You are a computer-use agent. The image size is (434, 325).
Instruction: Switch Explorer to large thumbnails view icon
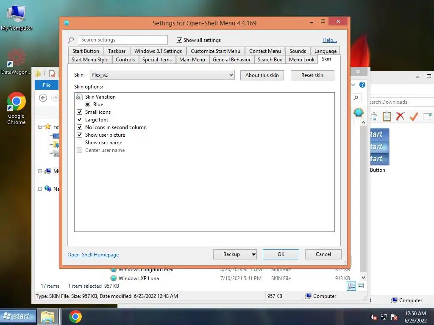coord(361,286)
